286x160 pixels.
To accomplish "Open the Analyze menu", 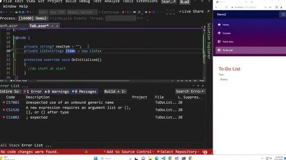I will (112, 1).
